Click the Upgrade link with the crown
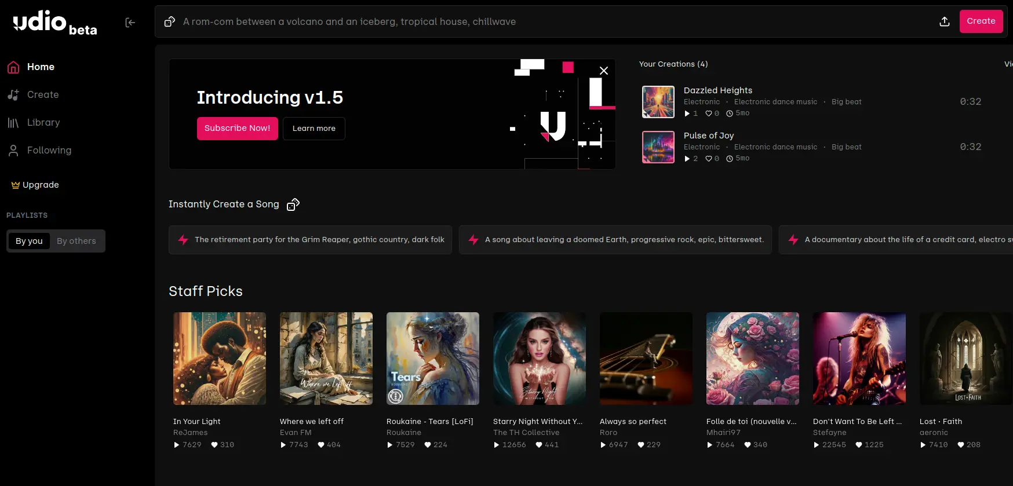 [35, 185]
